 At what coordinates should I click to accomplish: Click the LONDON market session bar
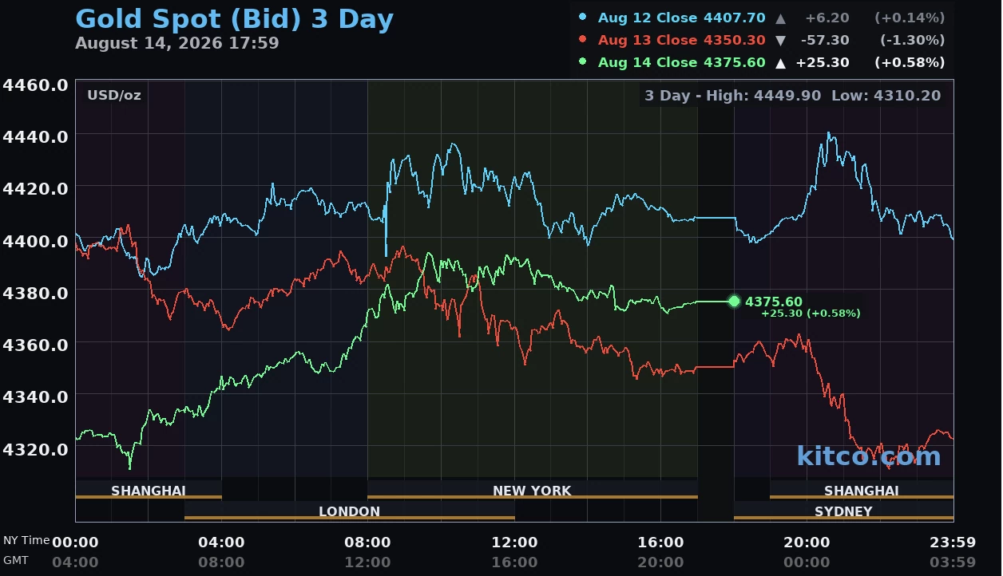(x=349, y=511)
